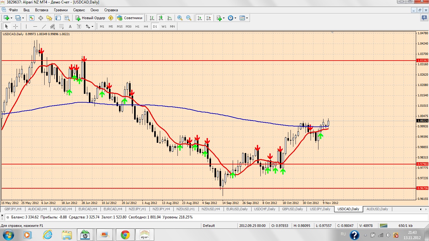
Task: Open the Profiles toolbar icon
Action: tap(18, 18)
